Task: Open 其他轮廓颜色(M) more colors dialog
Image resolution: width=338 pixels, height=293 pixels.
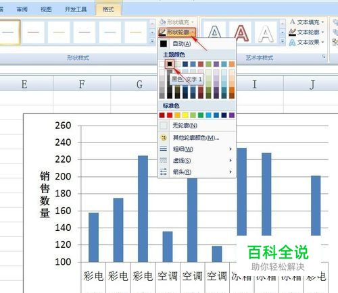Action: 197,137
